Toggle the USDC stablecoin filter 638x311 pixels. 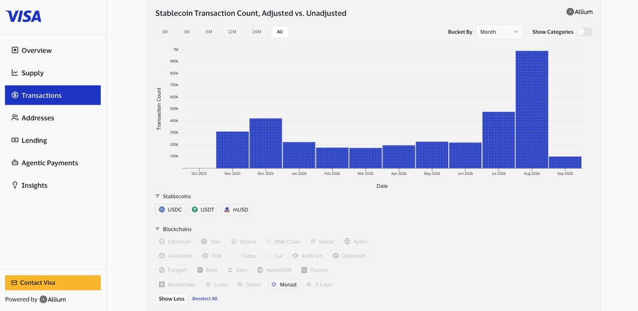tap(170, 209)
